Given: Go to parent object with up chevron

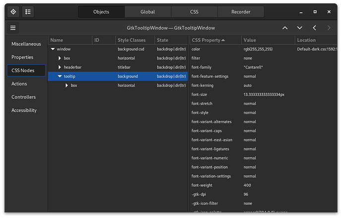Looking at the screenshot, I should click(x=285, y=28).
